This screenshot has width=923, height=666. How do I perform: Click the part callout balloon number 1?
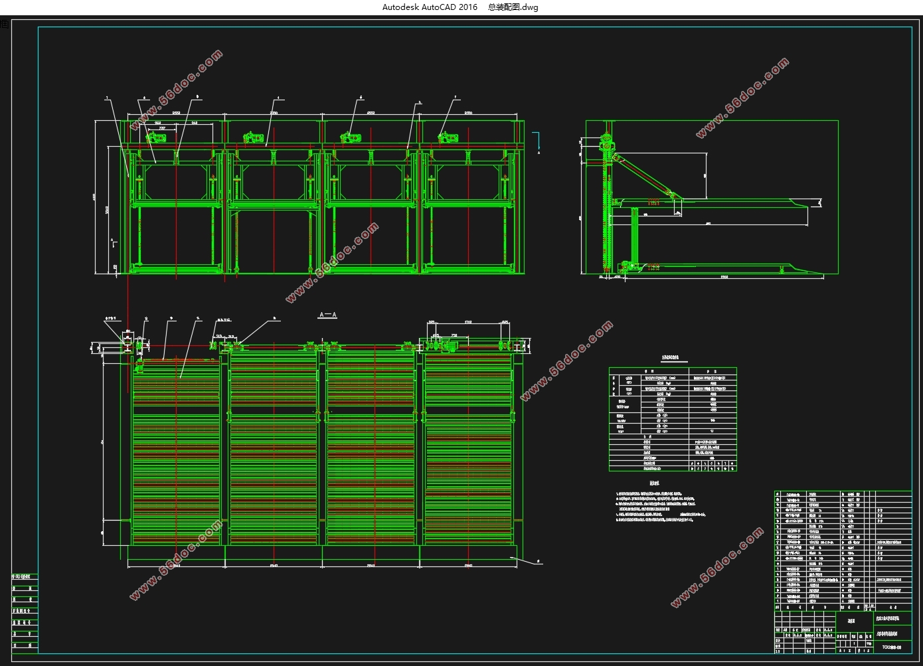tap(107, 98)
